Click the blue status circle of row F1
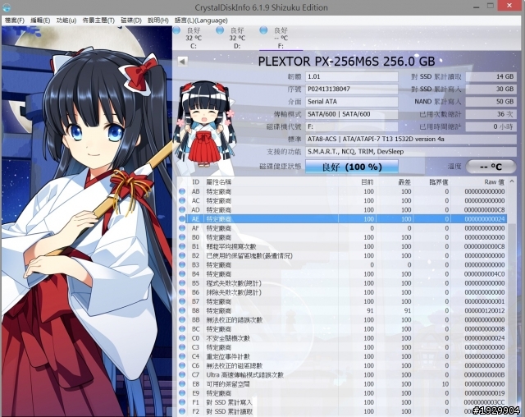 [x=182, y=402]
